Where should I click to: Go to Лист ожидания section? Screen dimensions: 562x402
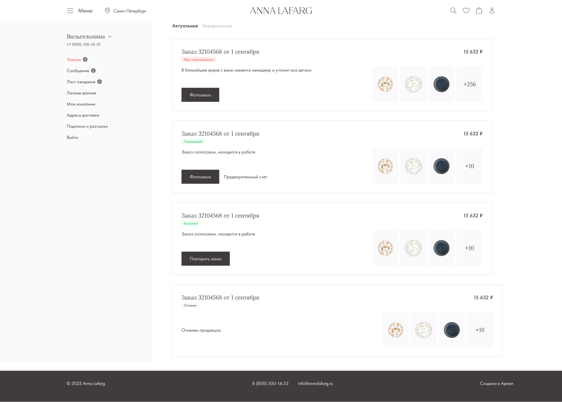point(81,82)
